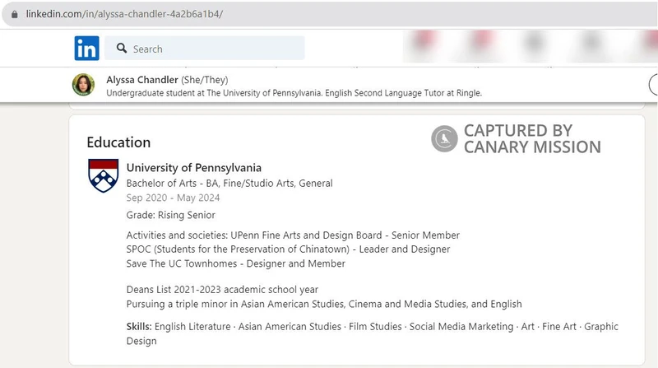Open Alyssa Chandler's profile photo
This screenshot has height=368, width=658.
[83, 85]
